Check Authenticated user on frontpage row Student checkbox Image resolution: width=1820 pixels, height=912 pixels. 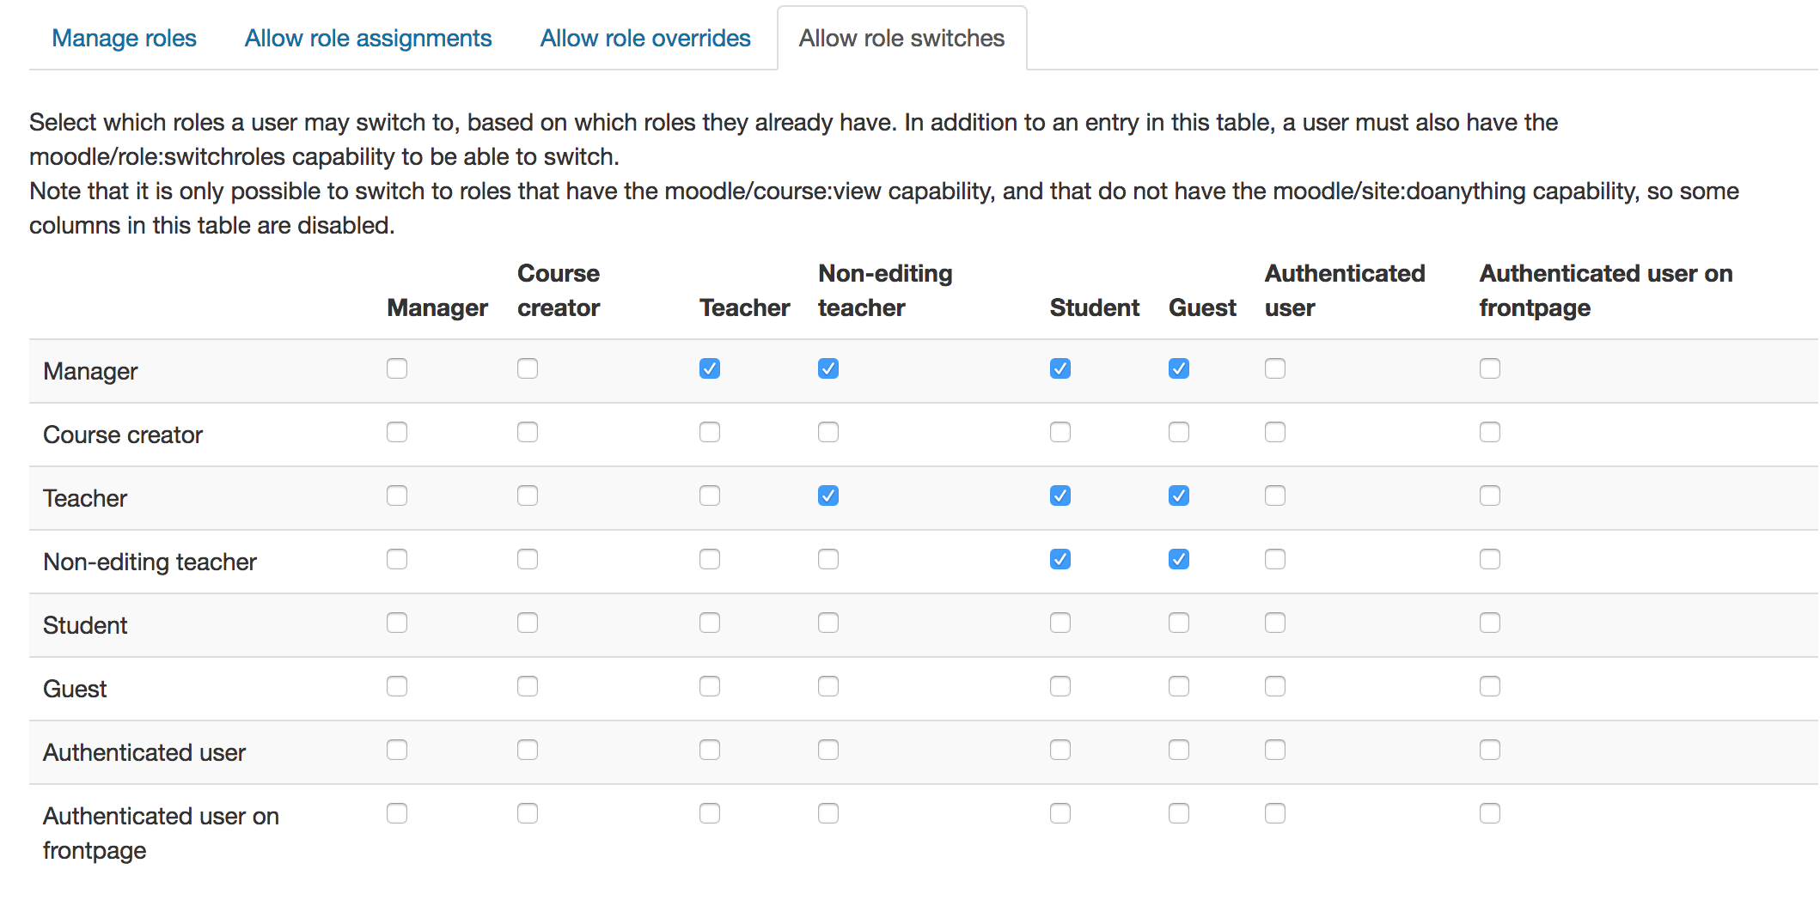pos(1060,814)
